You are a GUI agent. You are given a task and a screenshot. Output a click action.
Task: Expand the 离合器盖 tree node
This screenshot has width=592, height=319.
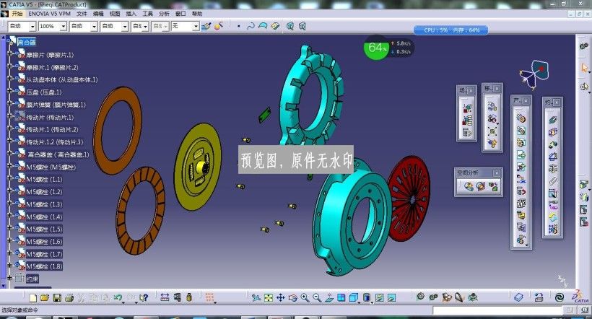pyautogui.click(x=10, y=154)
